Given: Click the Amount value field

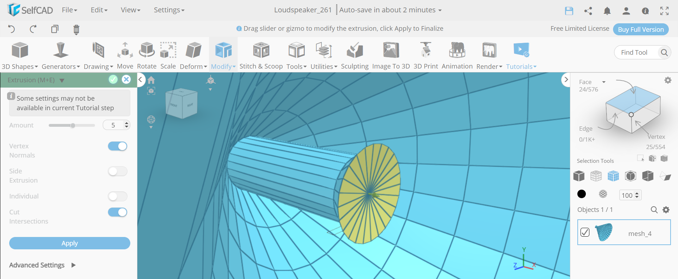Looking at the screenshot, I should point(116,125).
